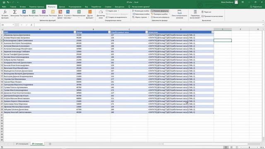Switch to Page Layout view in status bar
The width and height of the screenshot is (265, 149).
pos(231,147)
